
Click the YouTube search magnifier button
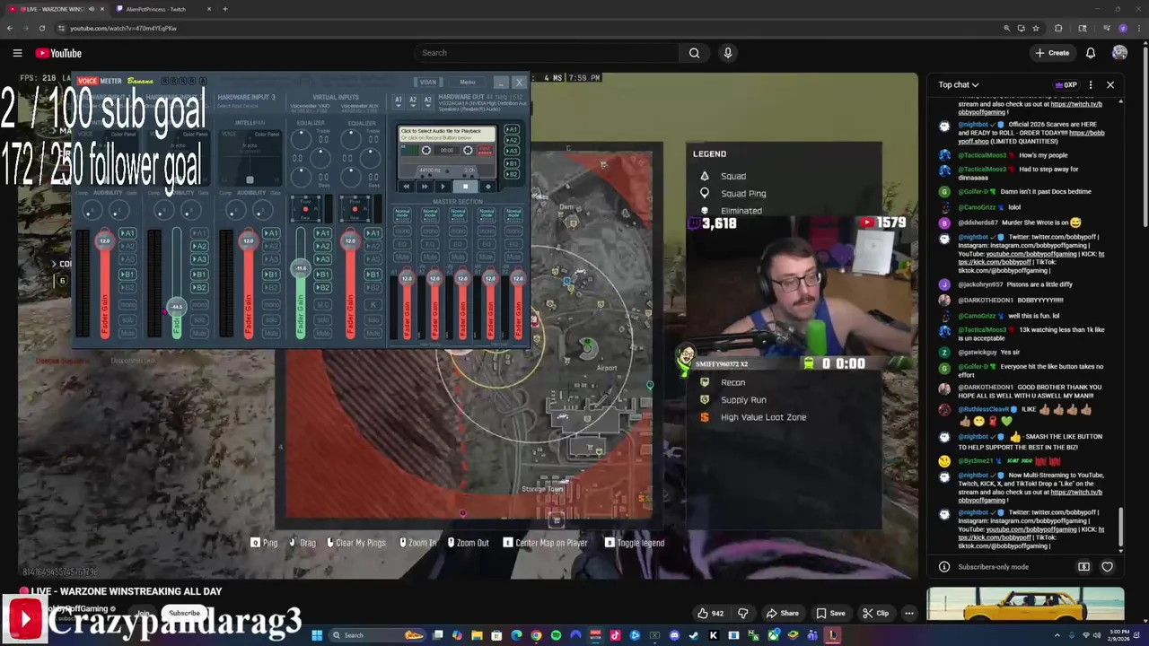[694, 53]
